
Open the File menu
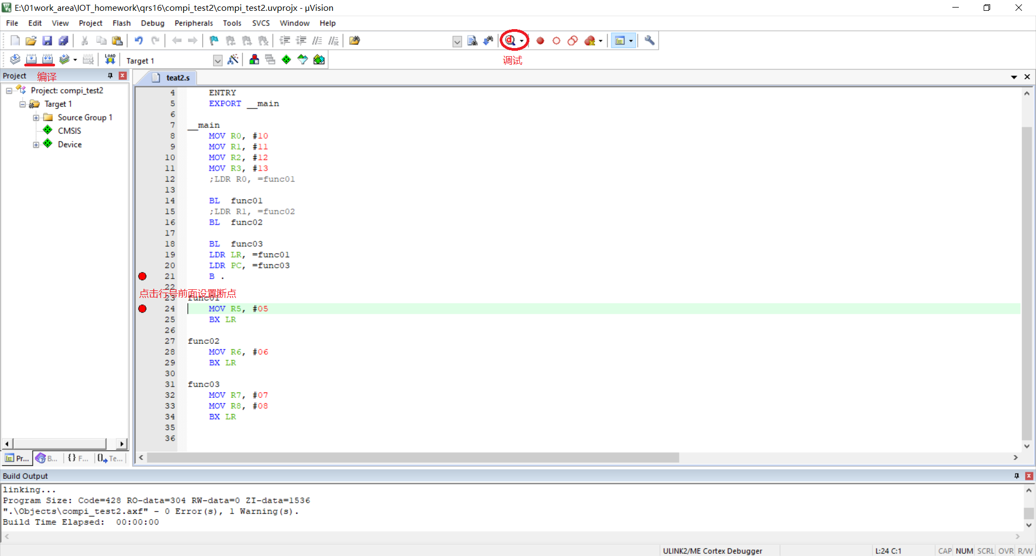[x=12, y=23]
